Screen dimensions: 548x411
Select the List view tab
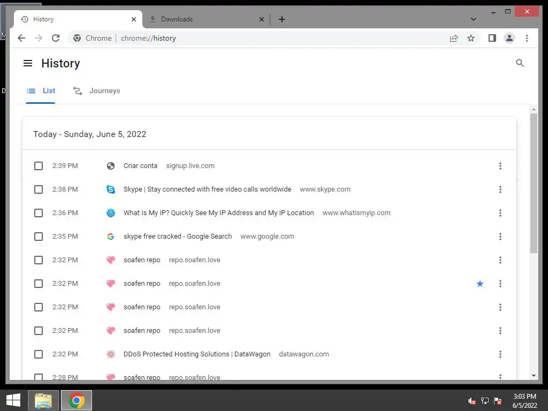pyautogui.click(x=41, y=91)
